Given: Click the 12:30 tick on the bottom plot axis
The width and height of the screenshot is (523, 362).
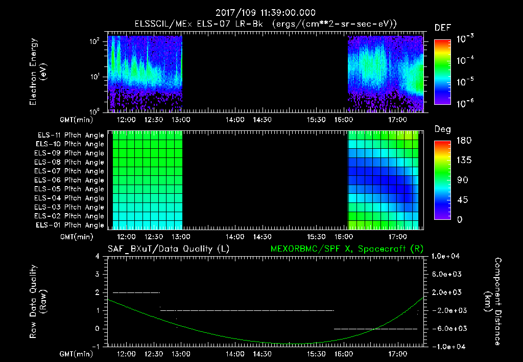Looking at the screenshot, I should pos(154,354).
